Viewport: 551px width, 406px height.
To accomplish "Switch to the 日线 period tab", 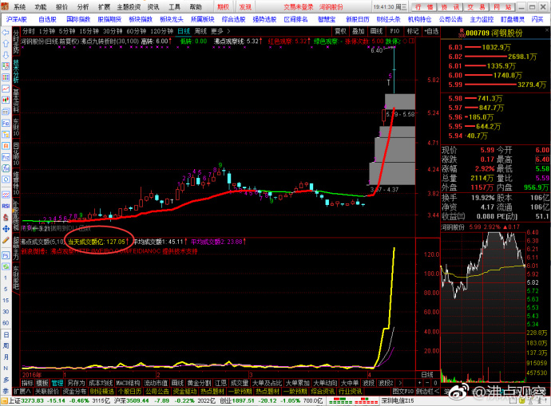I will 184,31.
